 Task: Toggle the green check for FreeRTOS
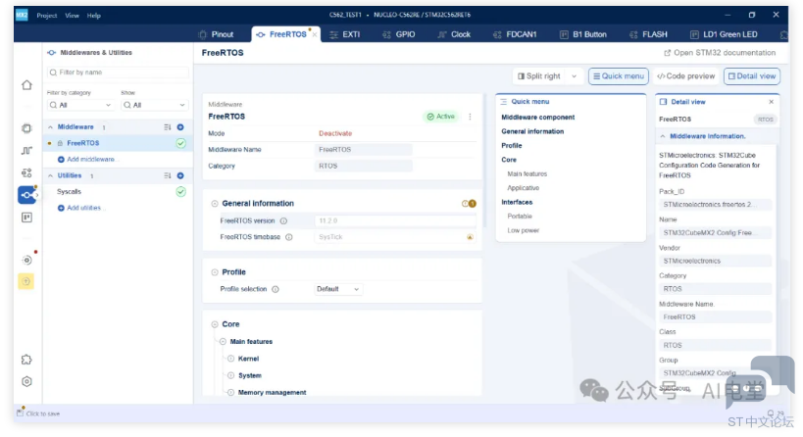click(180, 143)
